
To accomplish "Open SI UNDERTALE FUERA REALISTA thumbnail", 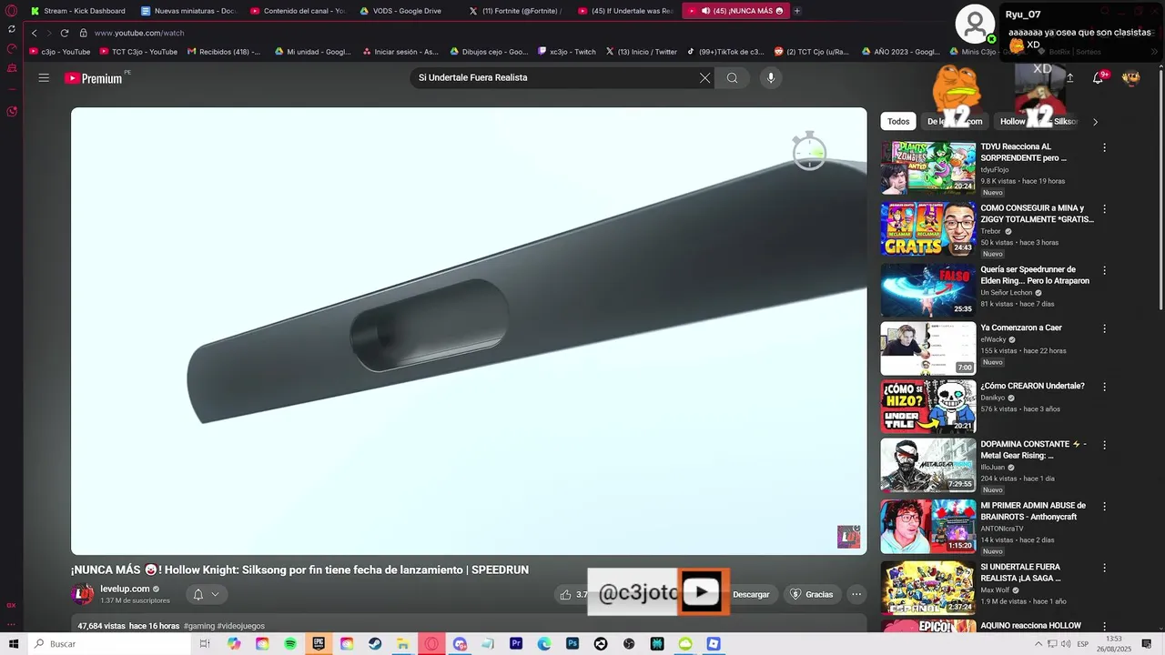I will pyautogui.click(x=927, y=588).
